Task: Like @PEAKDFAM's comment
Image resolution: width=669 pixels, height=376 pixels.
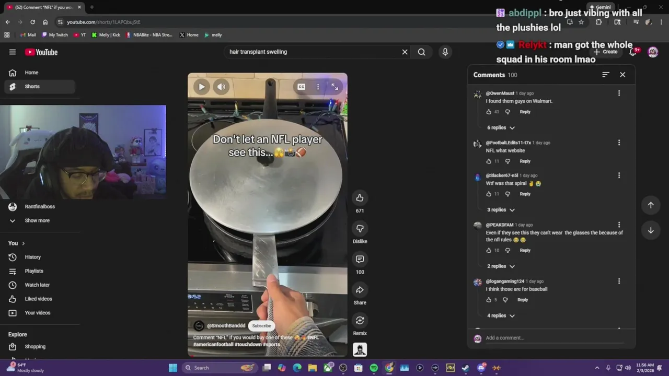Action: (489, 251)
